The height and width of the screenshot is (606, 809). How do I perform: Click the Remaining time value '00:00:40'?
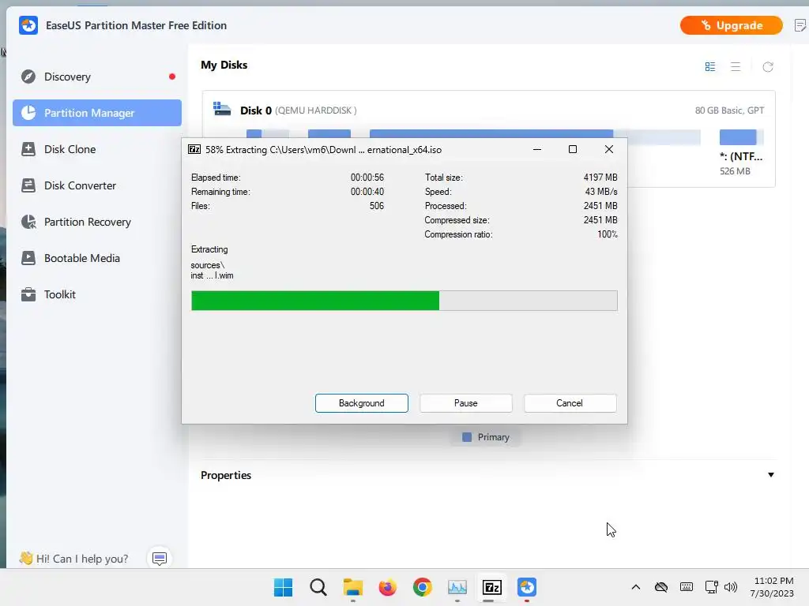367,192
